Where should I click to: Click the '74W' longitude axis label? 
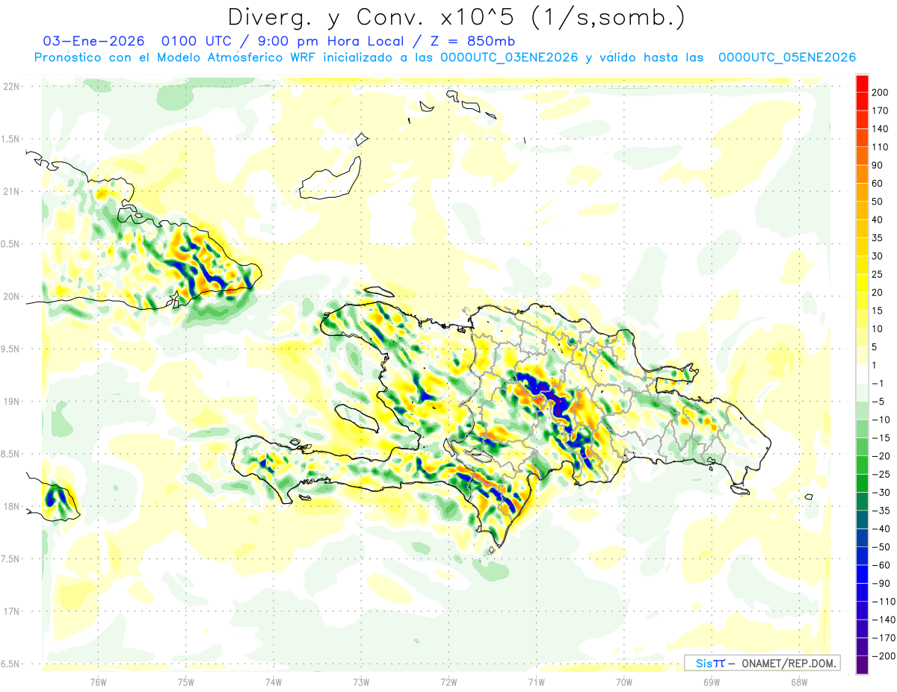[x=274, y=682]
